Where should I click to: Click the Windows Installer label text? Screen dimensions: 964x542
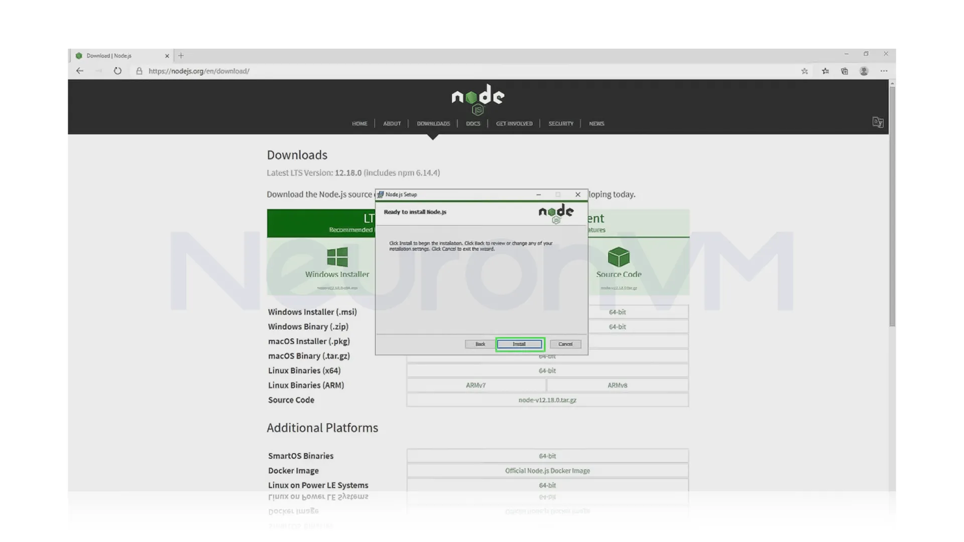point(337,275)
